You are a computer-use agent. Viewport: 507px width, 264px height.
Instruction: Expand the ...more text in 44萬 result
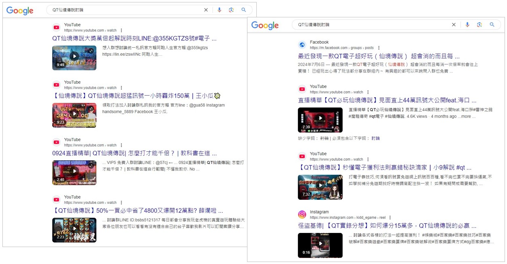coord(466,116)
